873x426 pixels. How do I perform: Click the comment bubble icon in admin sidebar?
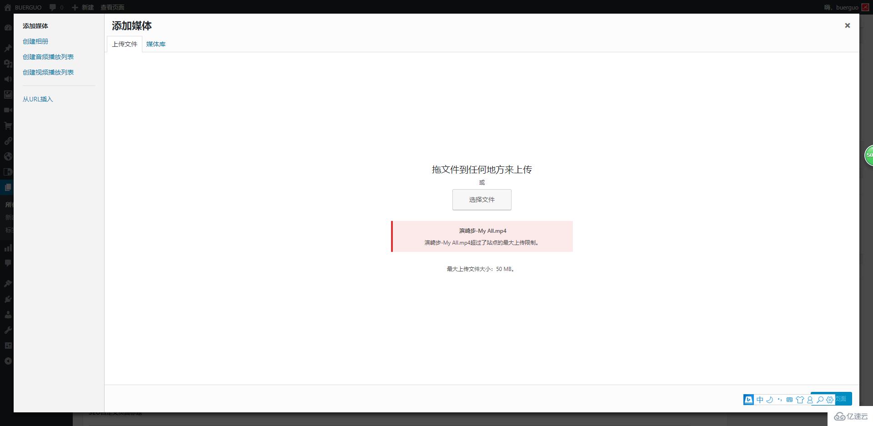8,263
